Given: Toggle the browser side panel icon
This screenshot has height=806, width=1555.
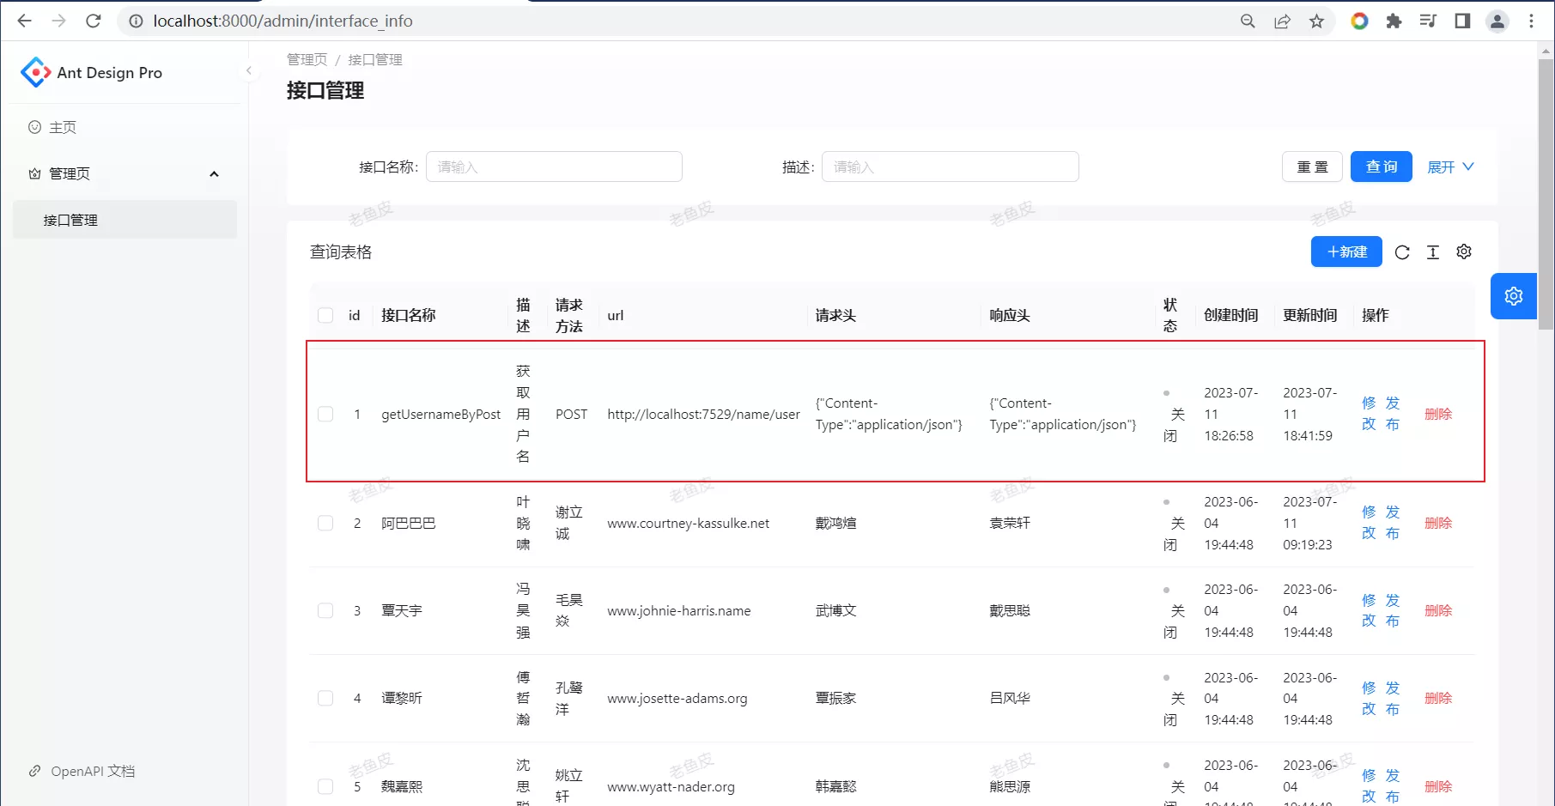Looking at the screenshot, I should (1462, 21).
